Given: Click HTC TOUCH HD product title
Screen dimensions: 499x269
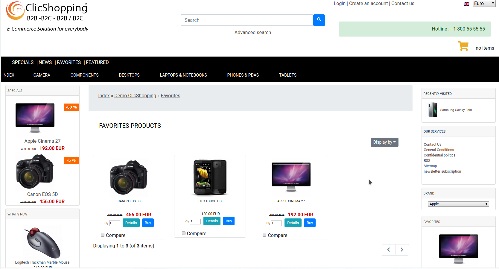Looking at the screenshot, I should point(210,201).
